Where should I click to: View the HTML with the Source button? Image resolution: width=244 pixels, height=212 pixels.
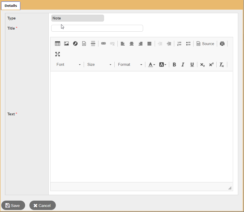(205, 44)
